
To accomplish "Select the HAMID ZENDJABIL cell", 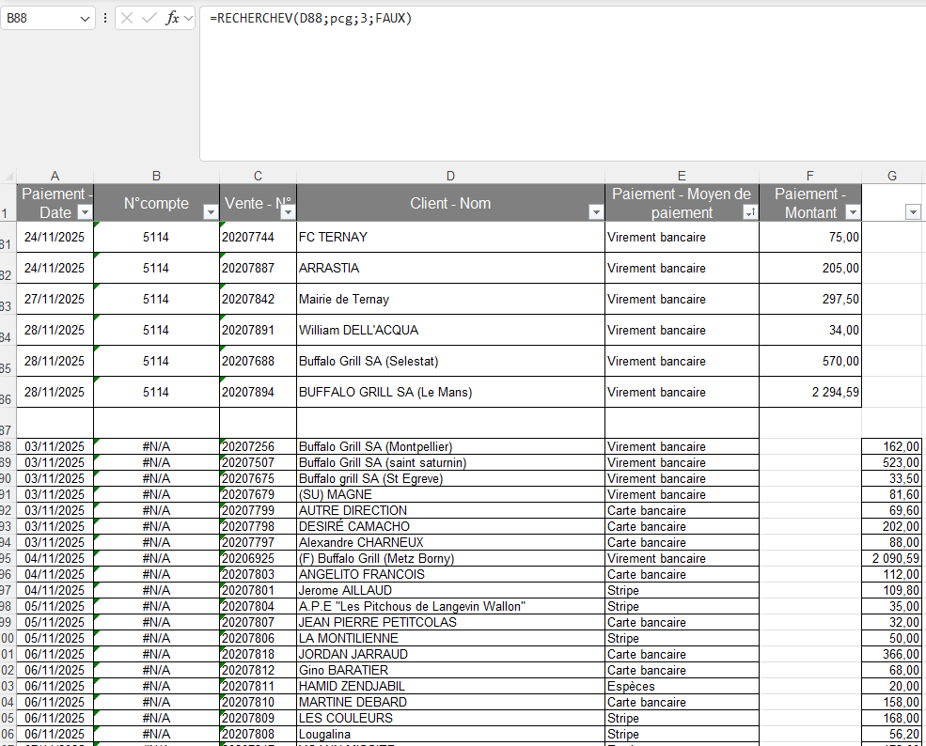I will click(x=450, y=687).
